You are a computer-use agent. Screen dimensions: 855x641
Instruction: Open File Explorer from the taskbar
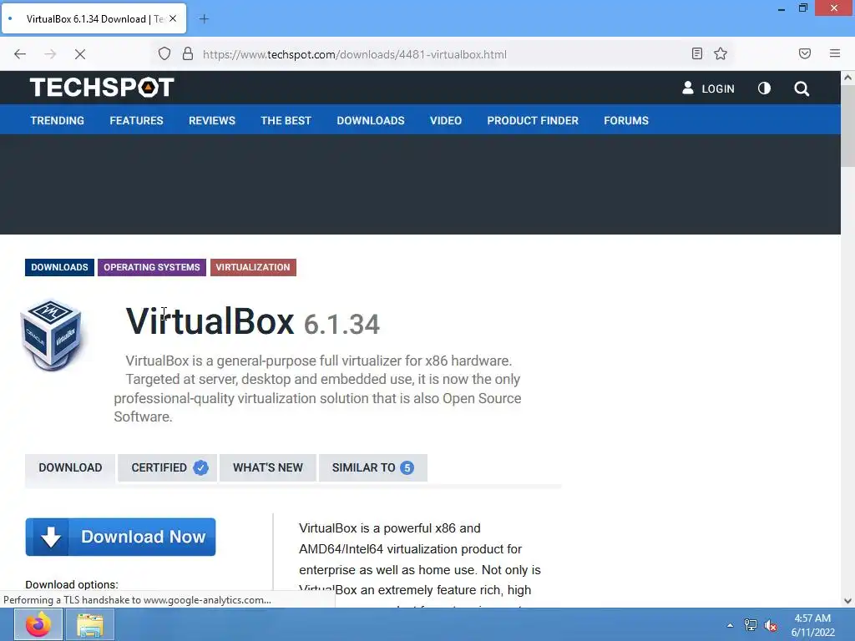[90, 624]
